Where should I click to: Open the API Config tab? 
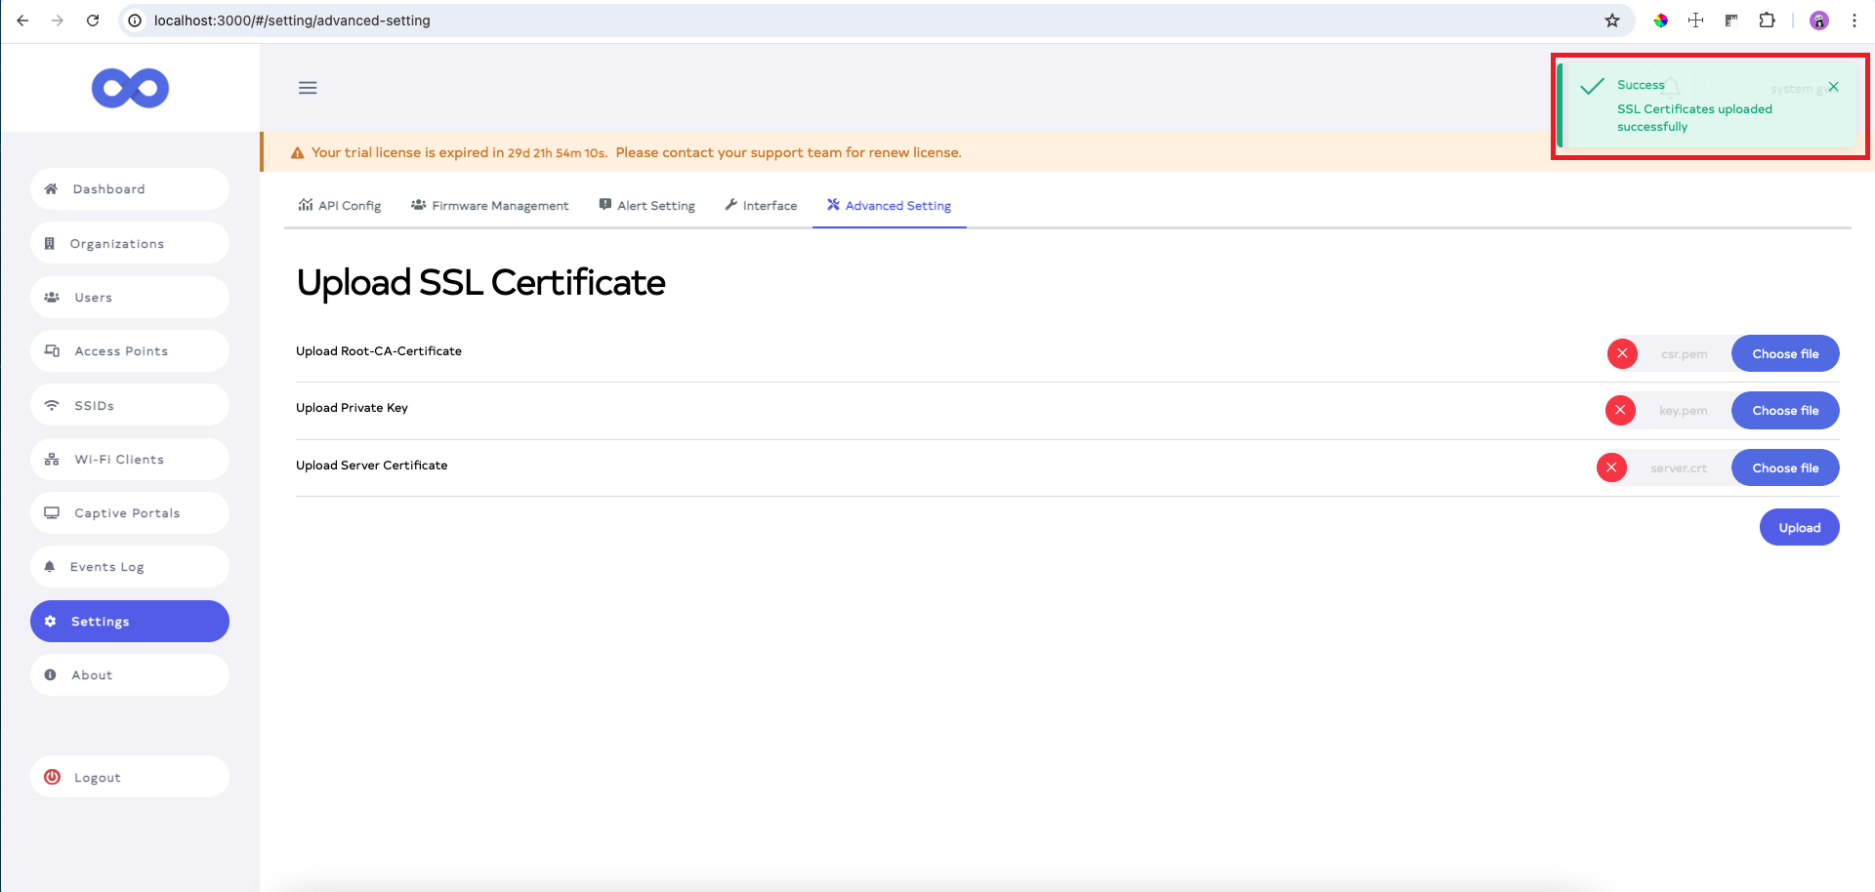tap(340, 206)
